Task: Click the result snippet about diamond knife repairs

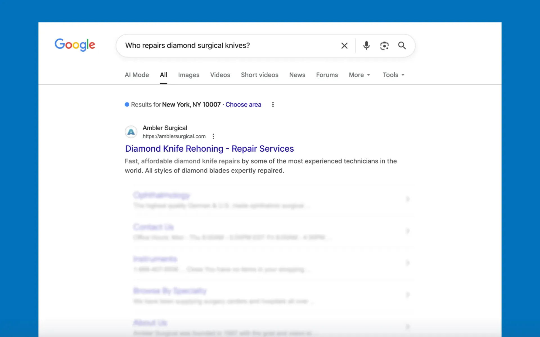Action: [261, 166]
